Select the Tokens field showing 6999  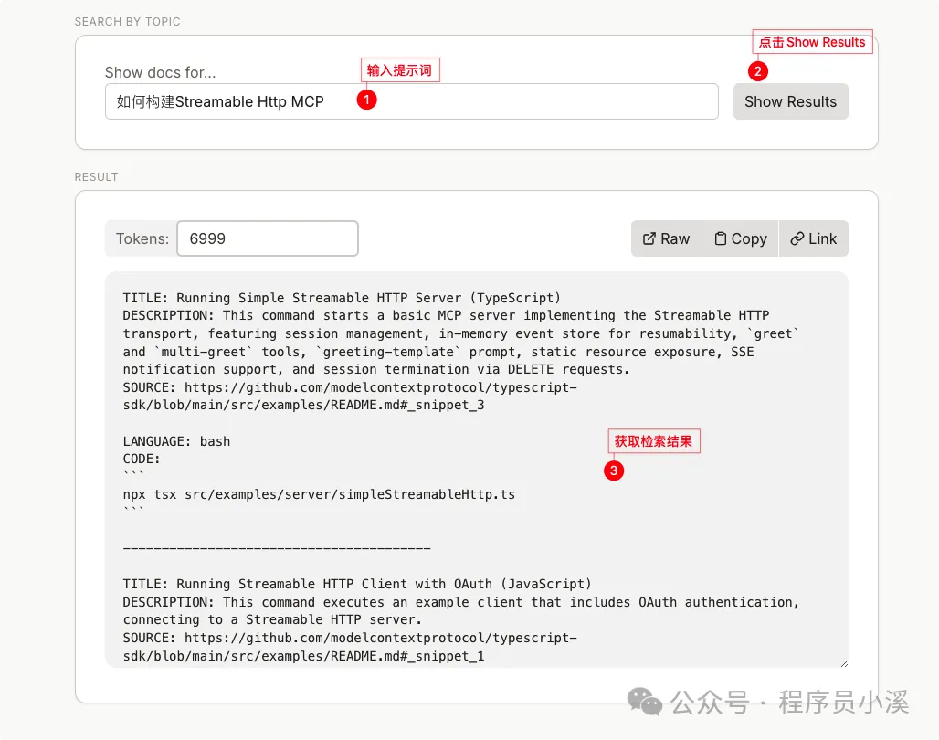pyautogui.click(x=268, y=238)
